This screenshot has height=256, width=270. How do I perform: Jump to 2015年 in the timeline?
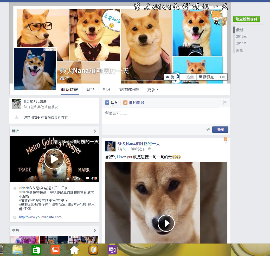241,37
